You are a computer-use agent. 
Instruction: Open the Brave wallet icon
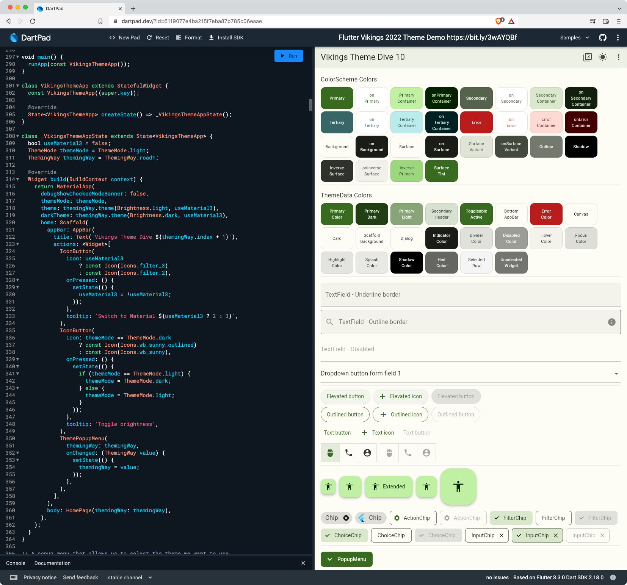[606, 21]
